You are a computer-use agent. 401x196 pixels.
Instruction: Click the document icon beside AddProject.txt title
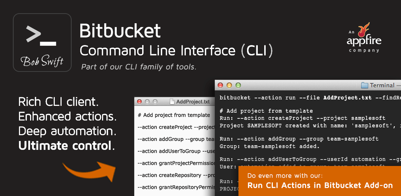172,102
